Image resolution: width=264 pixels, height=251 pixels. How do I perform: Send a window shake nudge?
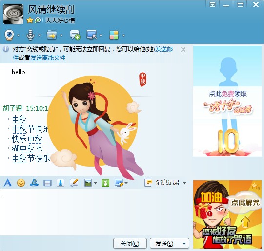(x=48, y=183)
